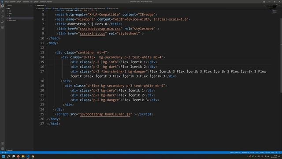The image size is (282, 159).
Task: Collapse the root project folder in Explorer
Action: pos(8,8)
